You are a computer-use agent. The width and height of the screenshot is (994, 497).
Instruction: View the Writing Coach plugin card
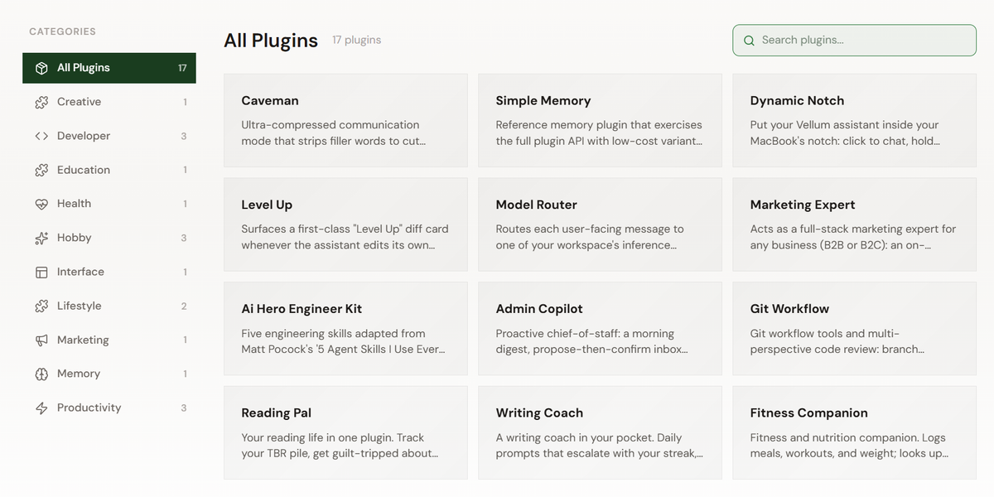(x=600, y=432)
